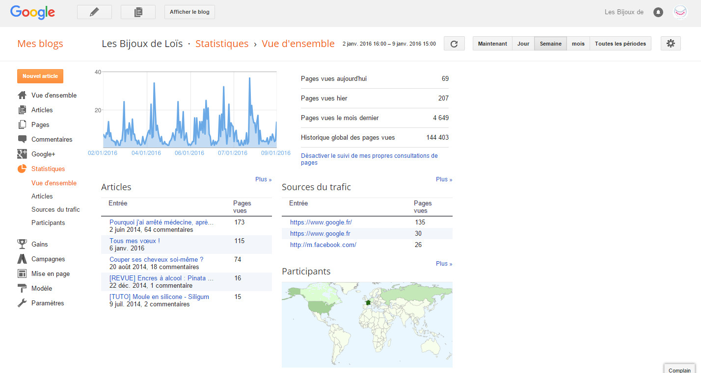This screenshot has height=373, width=701.
Task: Open the http://m.facebook.com/ traffic source
Action: click(323, 245)
